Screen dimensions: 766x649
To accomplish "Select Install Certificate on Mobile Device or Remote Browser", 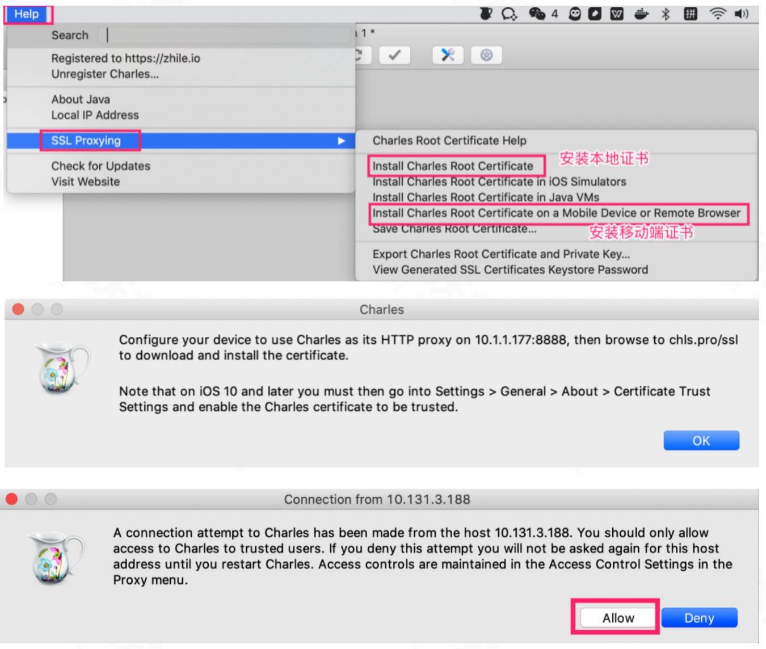I will 556,213.
